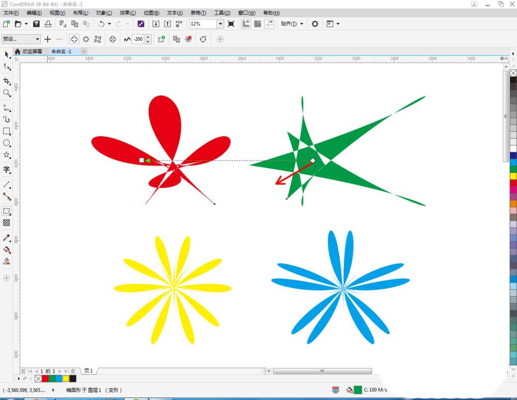This screenshot has width=517, height=400.
Task: Select the Color Eyedropper tool
Action: [7, 238]
